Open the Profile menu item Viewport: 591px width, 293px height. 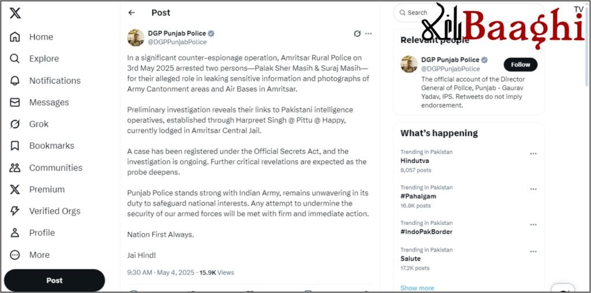(x=42, y=233)
